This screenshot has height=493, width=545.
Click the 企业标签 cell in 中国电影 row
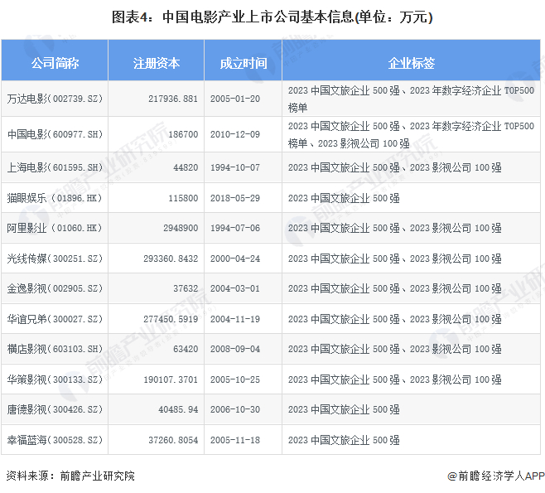(x=411, y=134)
